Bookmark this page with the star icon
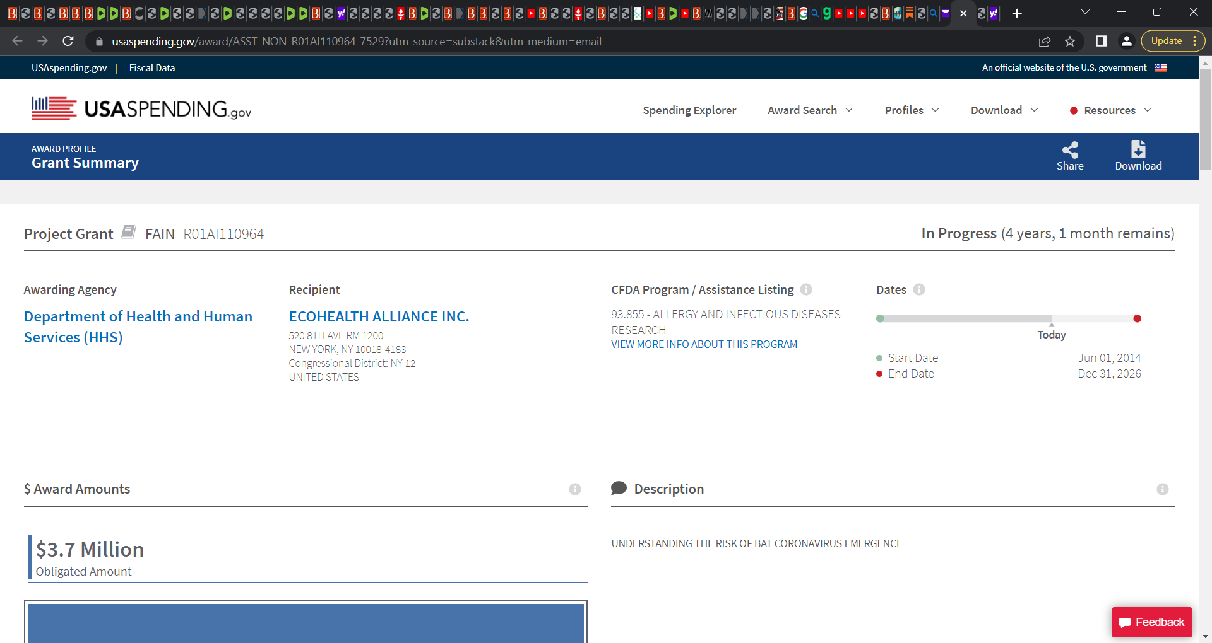This screenshot has height=643, width=1212. click(x=1070, y=41)
